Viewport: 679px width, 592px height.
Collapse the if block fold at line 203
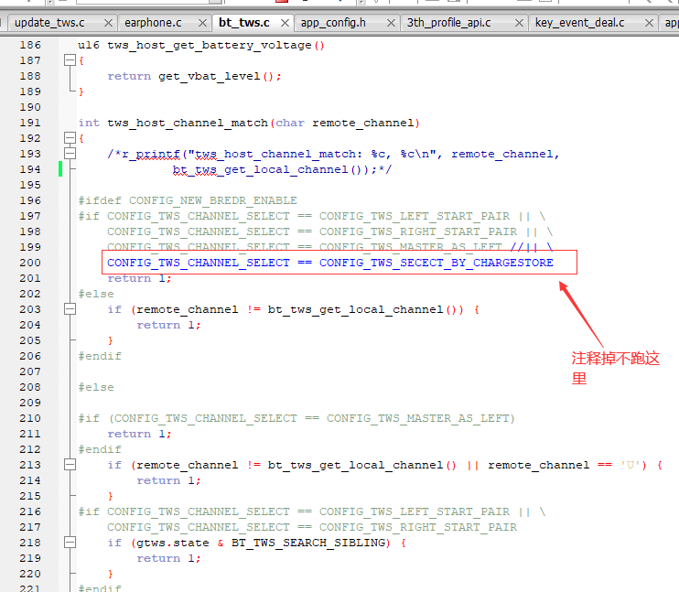[x=70, y=309]
